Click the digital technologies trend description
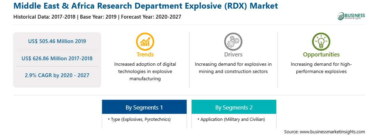The image size is (378, 135). [145, 71]
